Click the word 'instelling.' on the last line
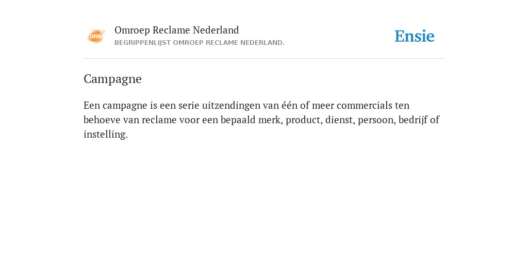 click(x=106, y=135)
